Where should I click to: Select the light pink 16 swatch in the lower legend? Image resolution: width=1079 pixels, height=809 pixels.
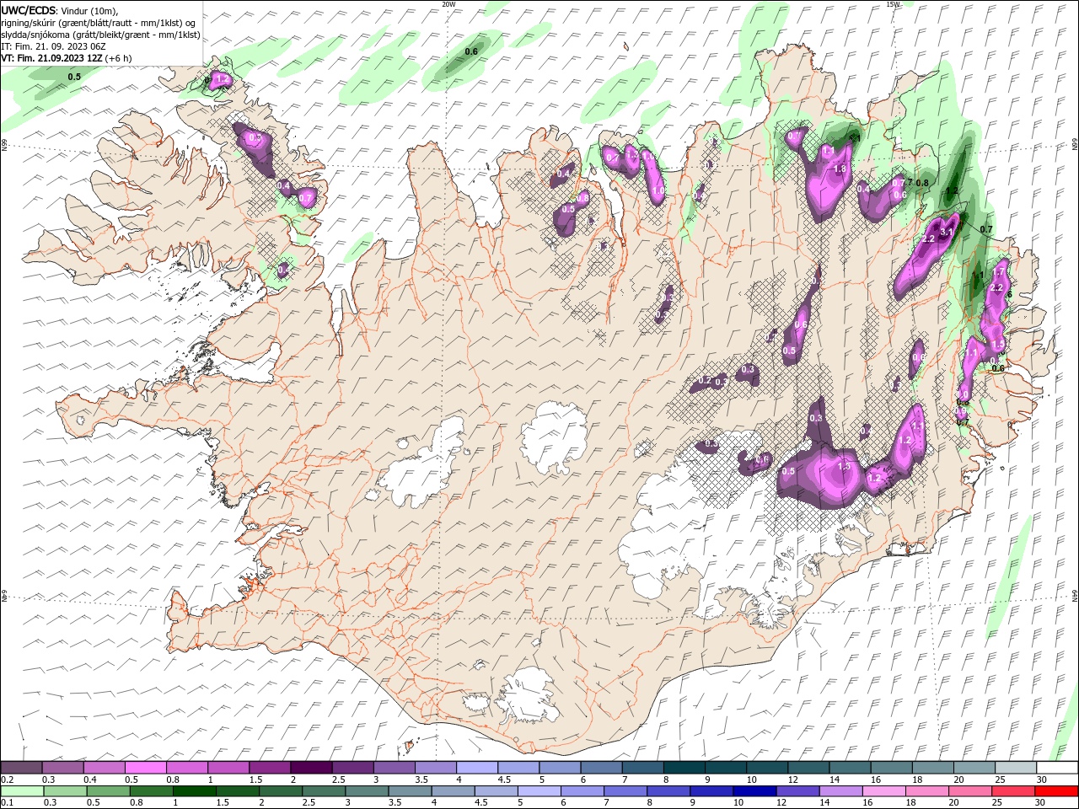884,791
